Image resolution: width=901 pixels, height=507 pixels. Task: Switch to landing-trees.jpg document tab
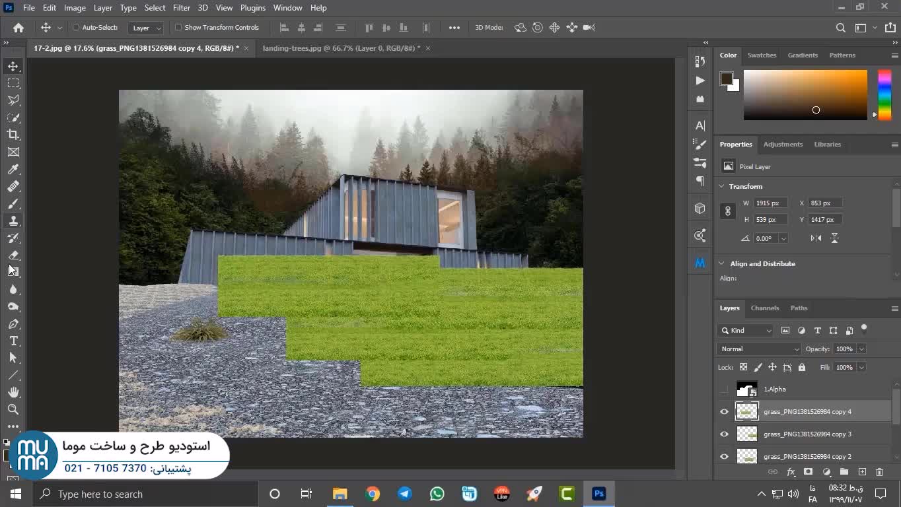[x=341, y=48]
